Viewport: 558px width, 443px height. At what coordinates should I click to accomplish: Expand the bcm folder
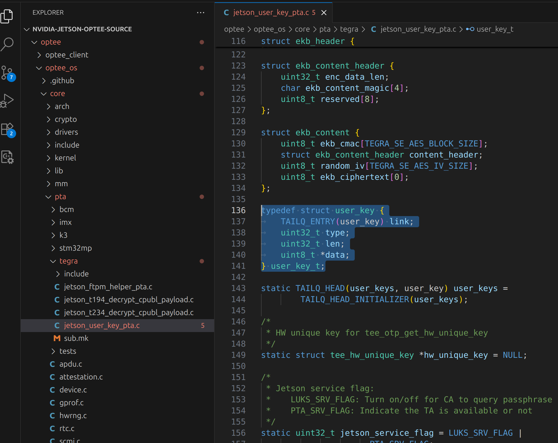click(53, 210)
